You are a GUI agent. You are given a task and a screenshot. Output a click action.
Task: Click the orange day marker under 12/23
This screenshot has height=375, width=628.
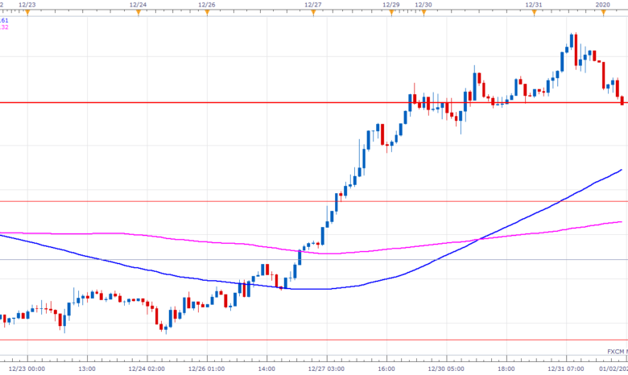(27, 13)
